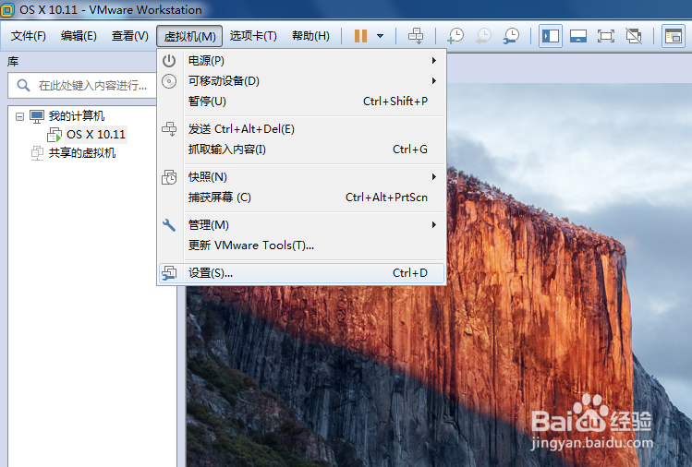
Task: Close the open 虚拟机(M) menu
Action: point(189,36)
